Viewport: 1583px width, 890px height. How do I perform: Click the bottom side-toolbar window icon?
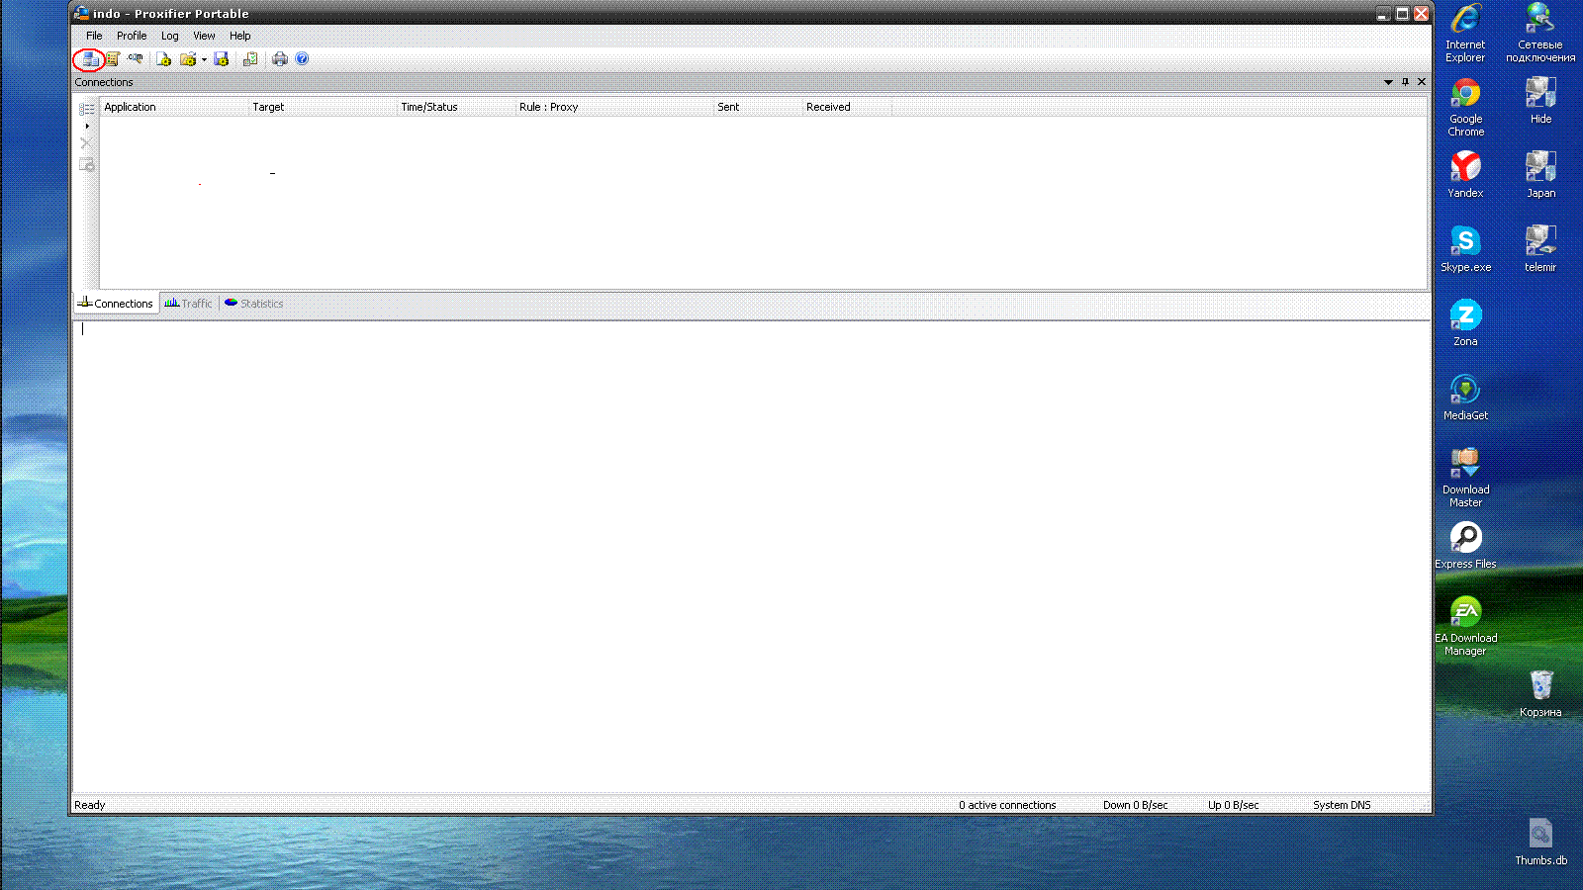87,164
